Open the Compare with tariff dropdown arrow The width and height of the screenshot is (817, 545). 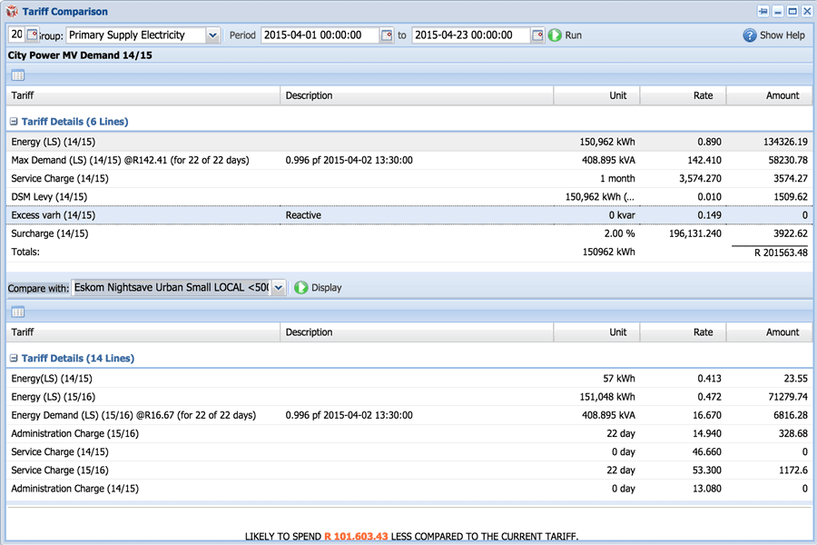tap(279, 287)
